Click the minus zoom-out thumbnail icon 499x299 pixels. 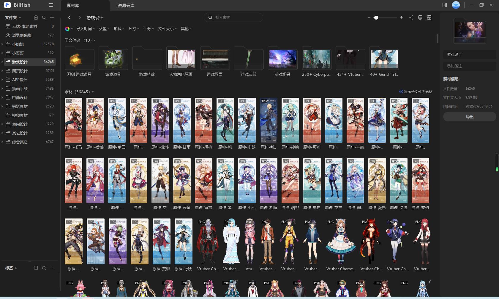click(369, 17)
